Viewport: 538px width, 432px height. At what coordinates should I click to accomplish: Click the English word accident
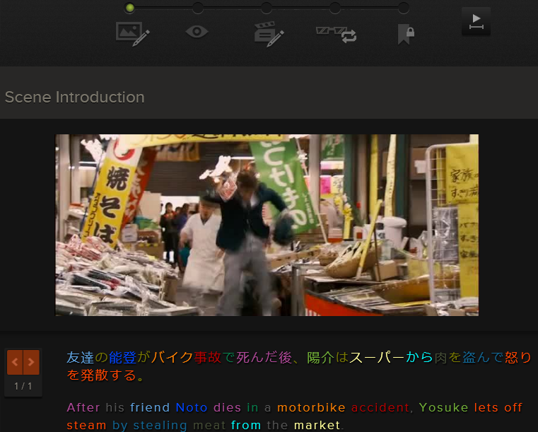click(380, 408)
